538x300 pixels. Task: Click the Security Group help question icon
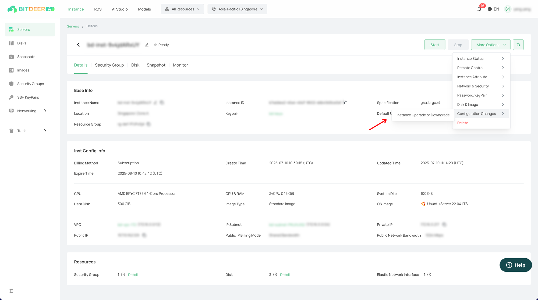(x=123, y=275)
